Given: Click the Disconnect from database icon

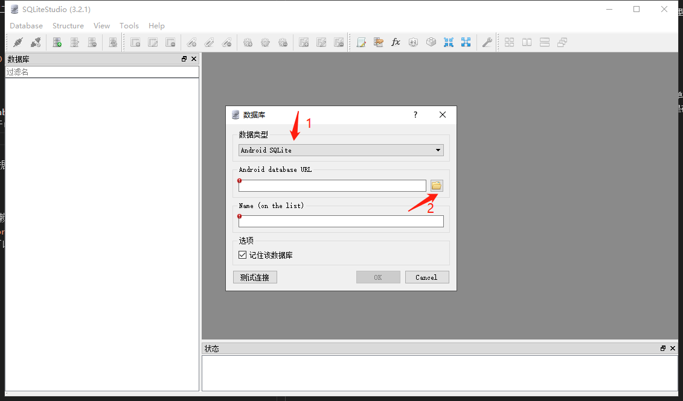Looking at the screenshot, I should pyautogui.click(x=36, y=42).
